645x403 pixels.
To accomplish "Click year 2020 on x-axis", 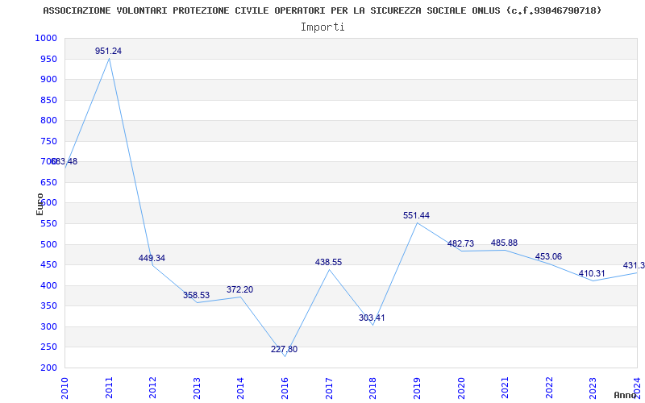I will coord(460,388).
